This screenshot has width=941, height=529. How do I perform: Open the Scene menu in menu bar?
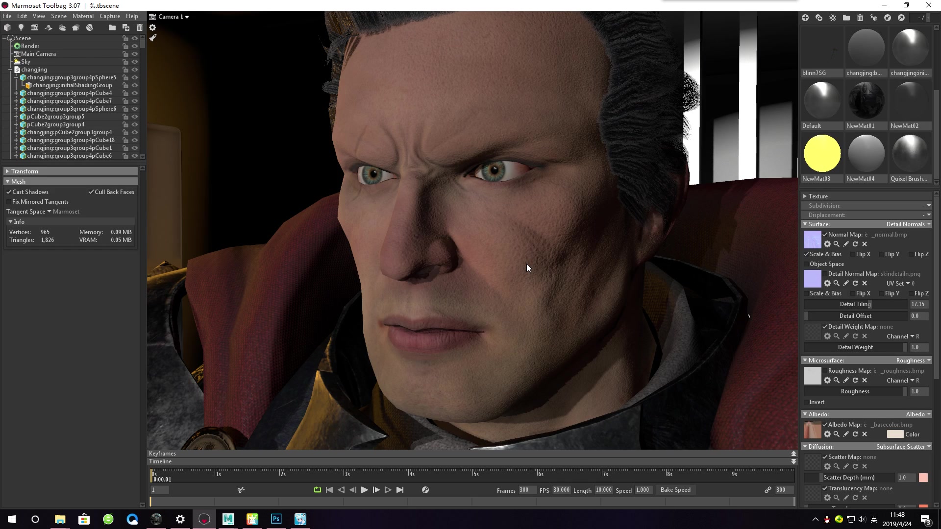(59, 16)
